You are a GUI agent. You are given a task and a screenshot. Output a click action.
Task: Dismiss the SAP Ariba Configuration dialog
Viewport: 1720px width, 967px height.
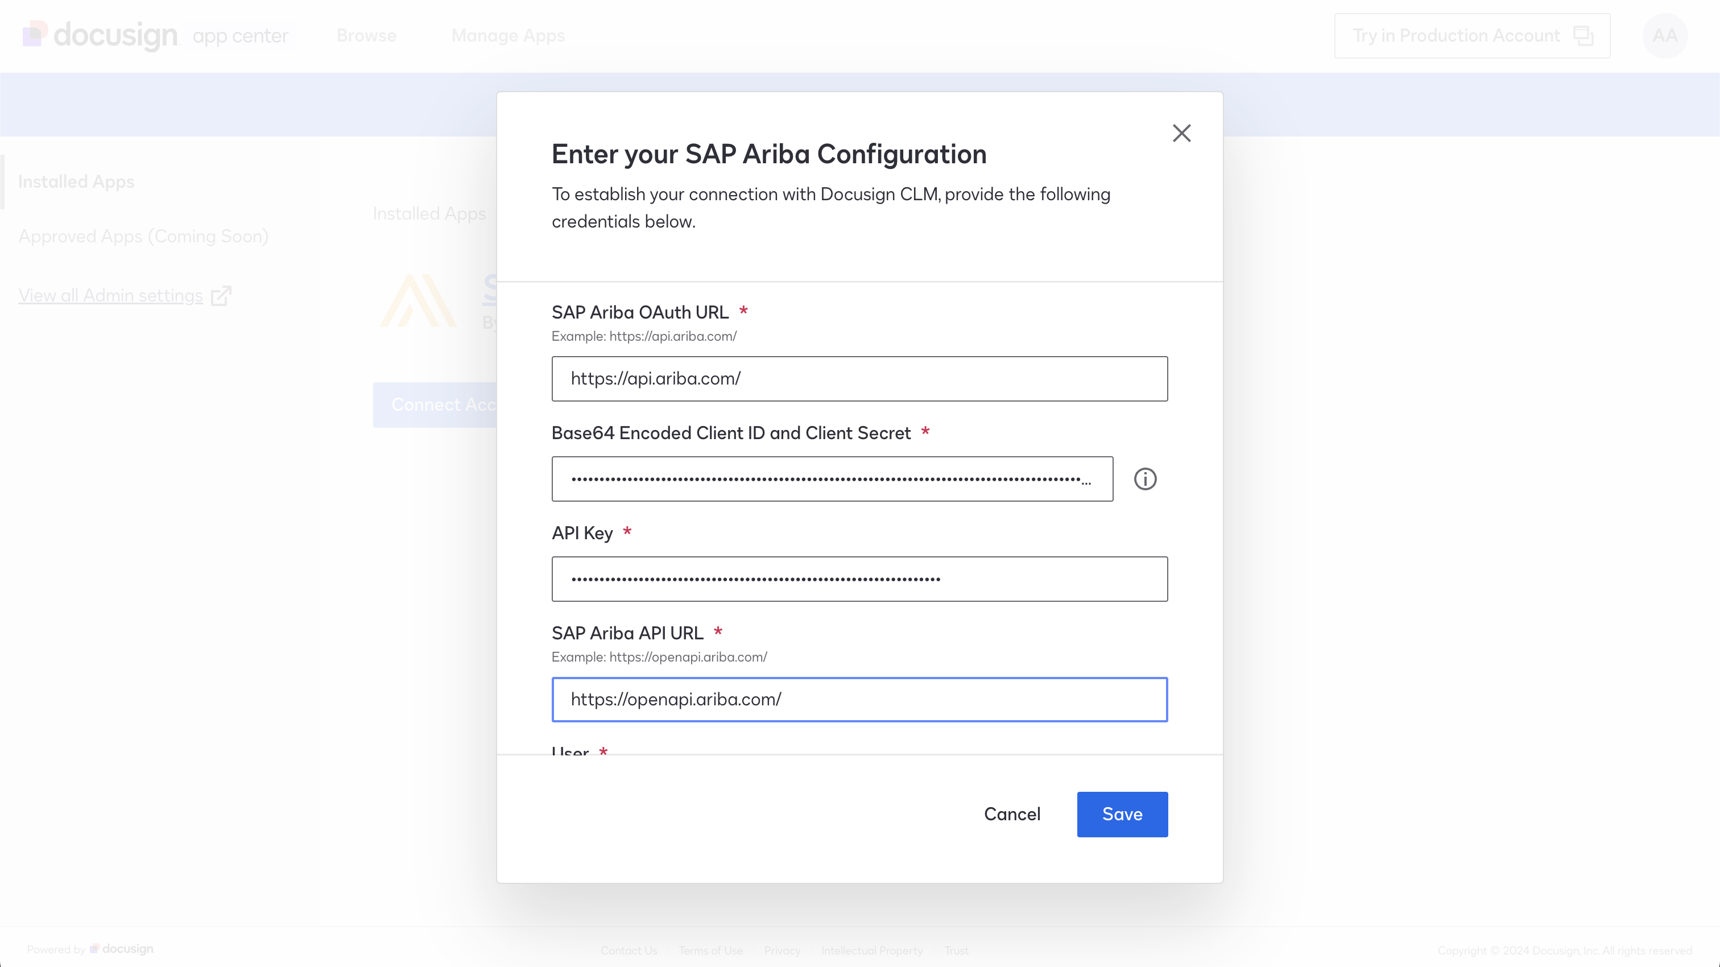tap(1182, 133)
